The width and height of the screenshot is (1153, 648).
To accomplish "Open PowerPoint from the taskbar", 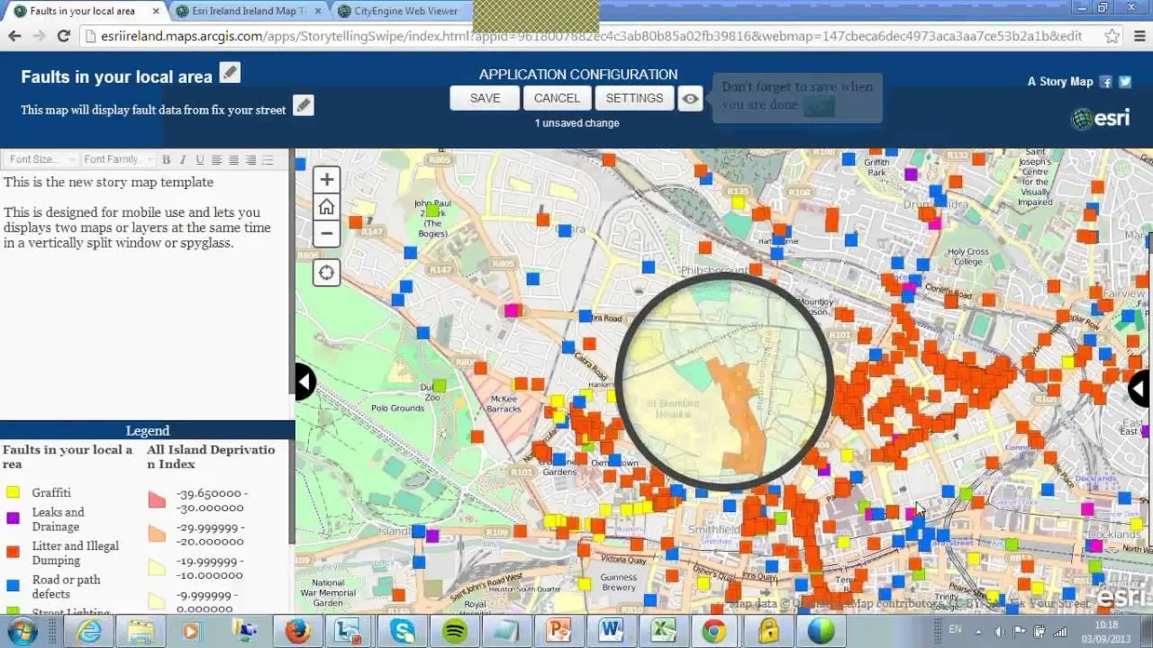I will [559, 631].
